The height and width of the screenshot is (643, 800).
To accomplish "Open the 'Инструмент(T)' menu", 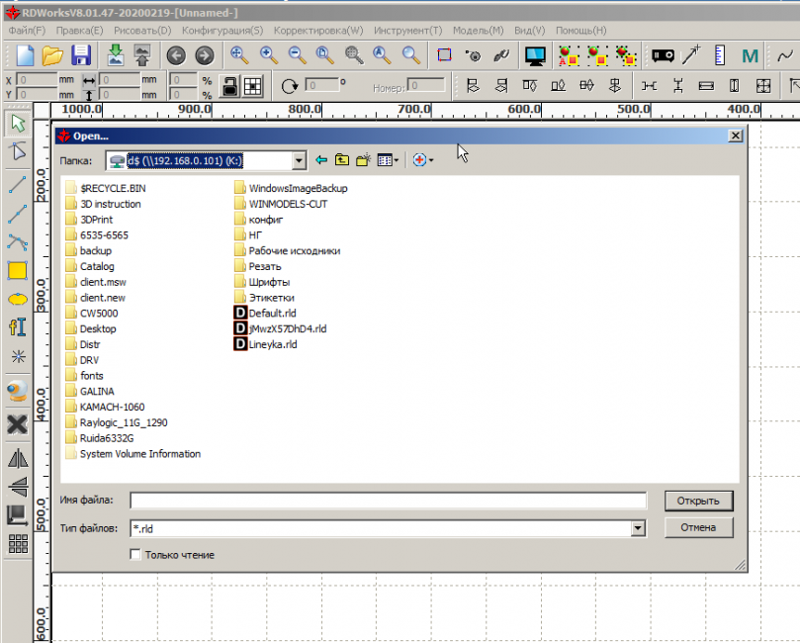I will click(x=409, y=31).
